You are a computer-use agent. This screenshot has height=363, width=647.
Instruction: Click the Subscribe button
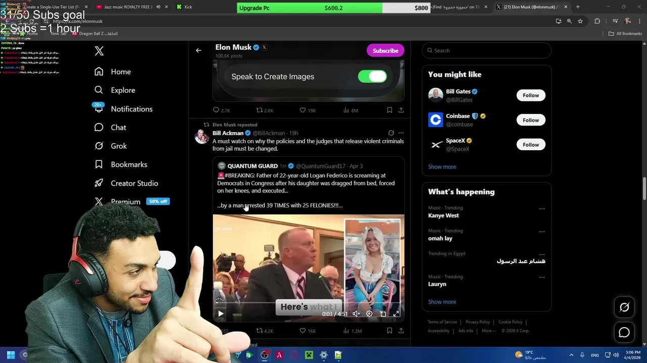coord(385,50)
